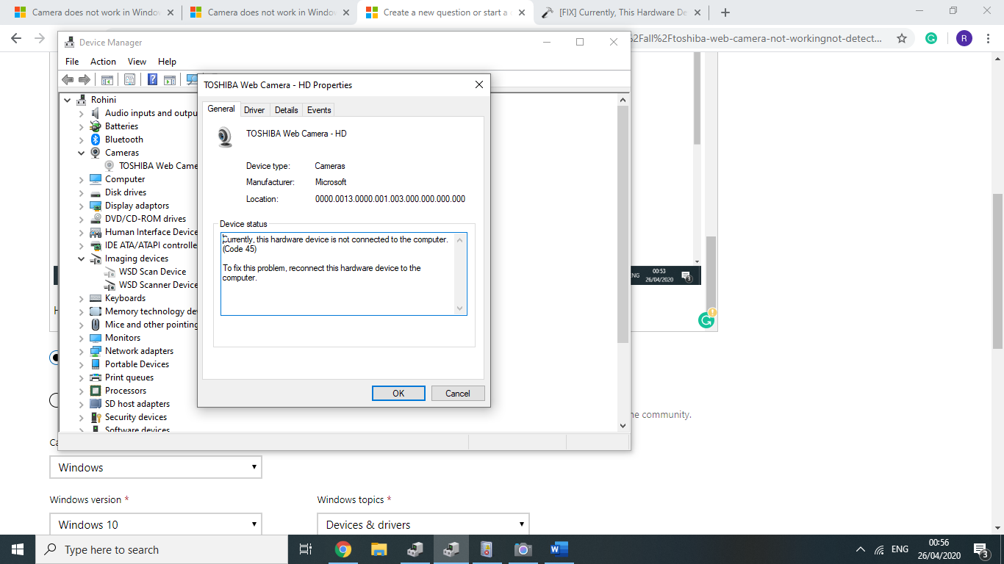Collapse the Cameras node

point(82,153)
